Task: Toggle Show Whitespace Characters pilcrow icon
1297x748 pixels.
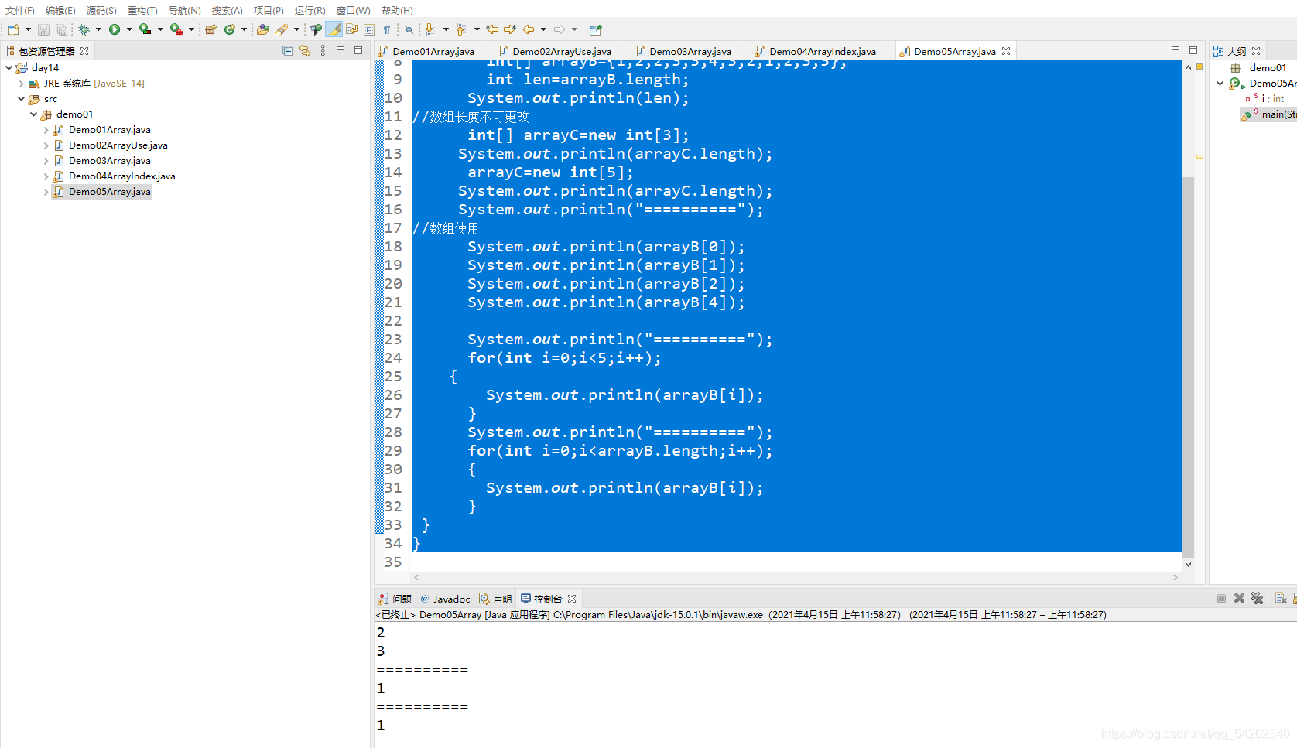Action: point(387,29)
